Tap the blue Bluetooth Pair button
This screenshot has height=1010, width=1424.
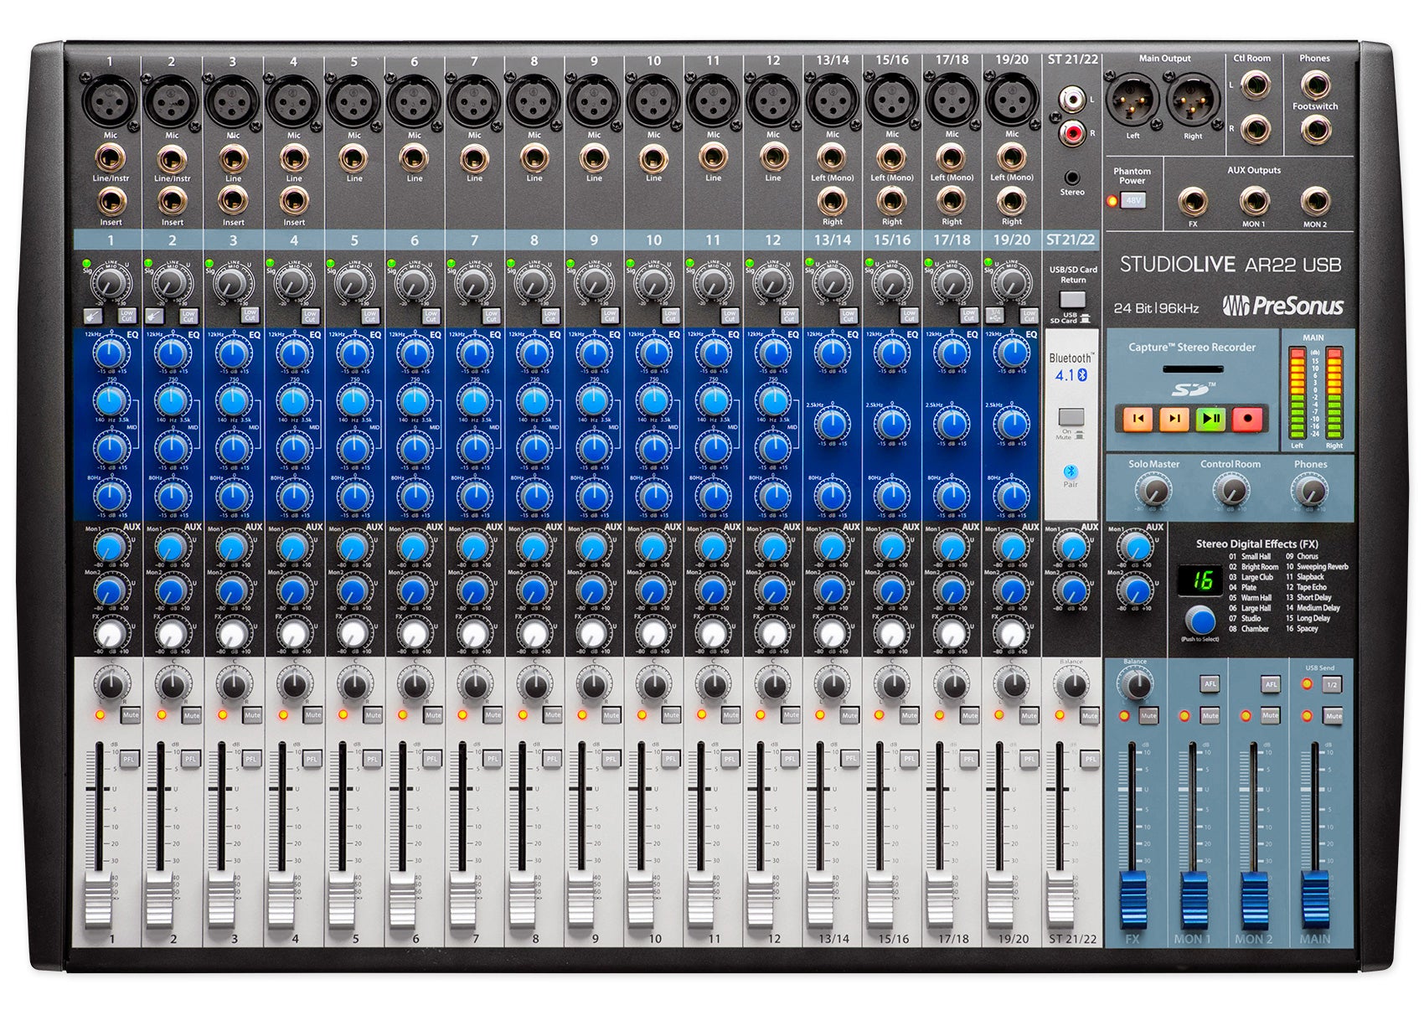pyautogui.click(x=1071, y=472)
